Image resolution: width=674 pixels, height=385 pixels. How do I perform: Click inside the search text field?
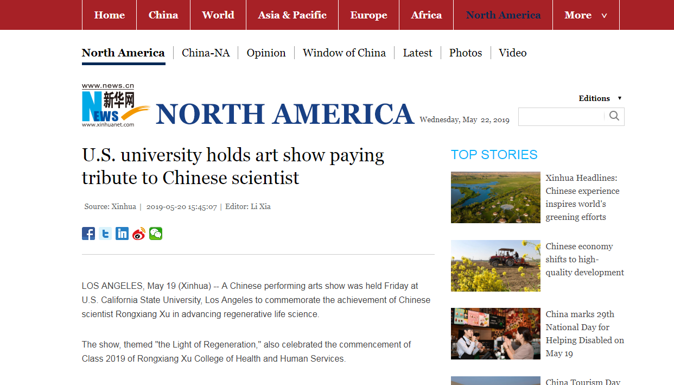(561, 117)
